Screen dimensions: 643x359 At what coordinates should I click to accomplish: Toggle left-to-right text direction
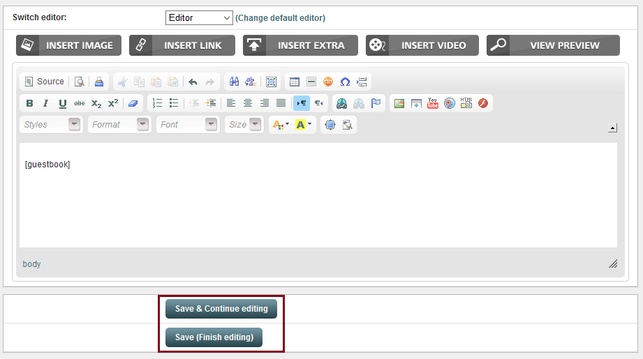tap(302, 103)
